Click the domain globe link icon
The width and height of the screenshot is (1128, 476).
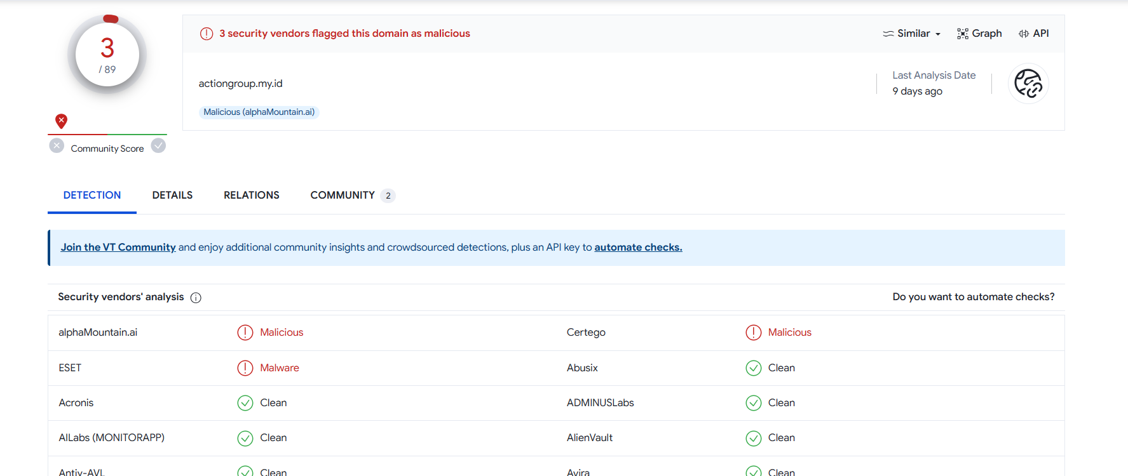(x=1028, y=84)
